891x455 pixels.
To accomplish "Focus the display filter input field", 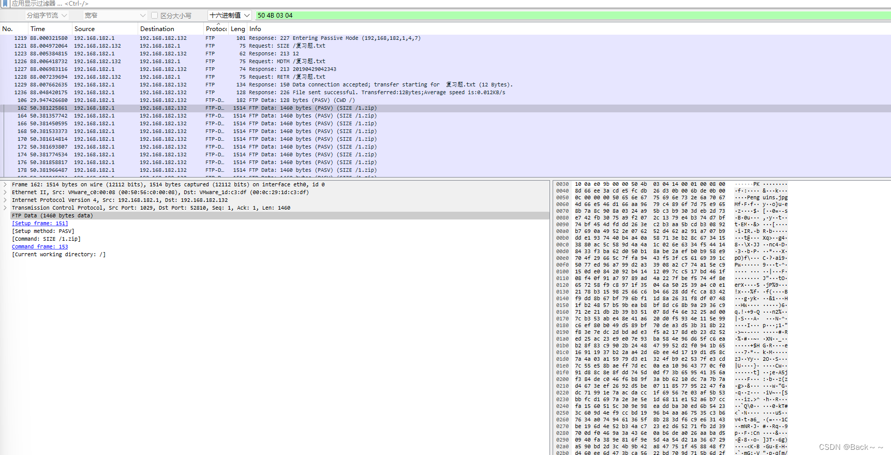I will (450, 3).
